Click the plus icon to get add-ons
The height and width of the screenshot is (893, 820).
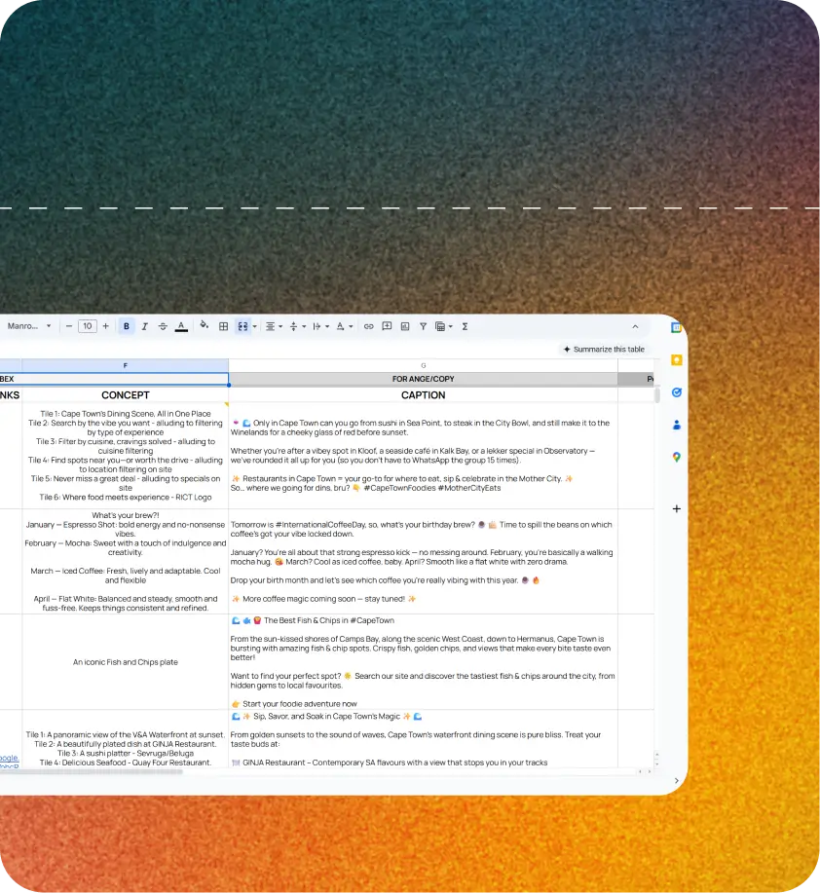[x=676, y=508]
